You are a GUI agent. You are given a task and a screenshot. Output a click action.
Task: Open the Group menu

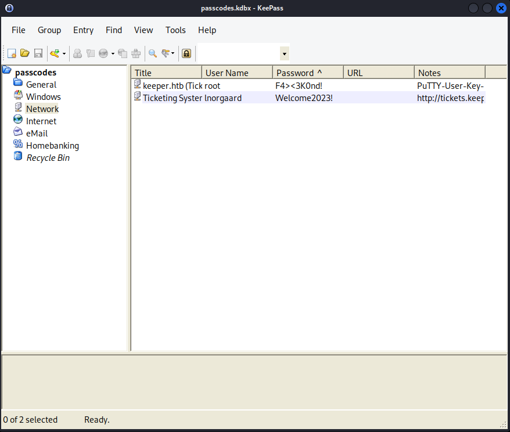(x=49, y=30)
